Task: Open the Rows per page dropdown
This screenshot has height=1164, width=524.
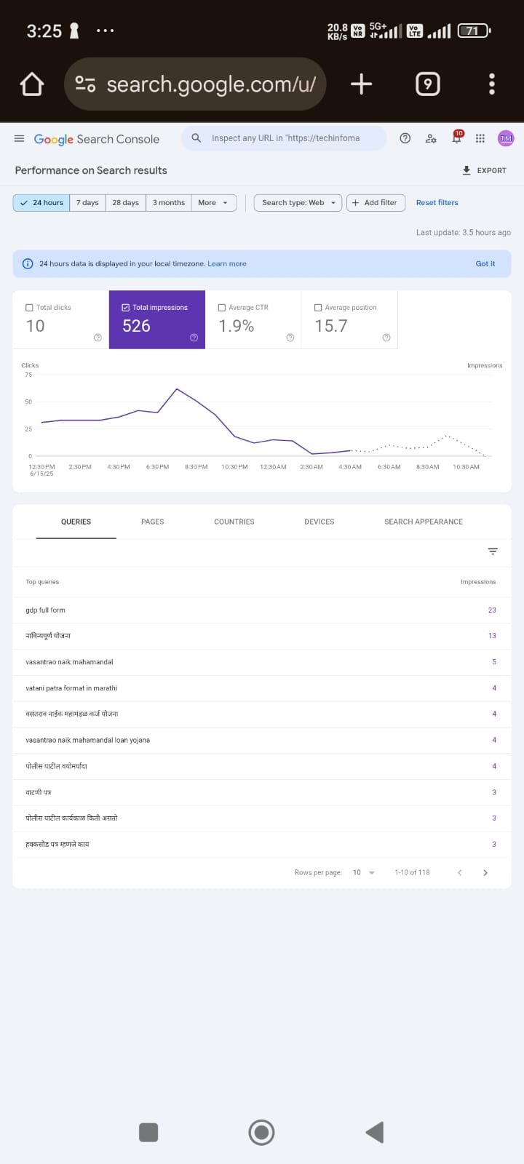Action: click(x=364, y=872)
